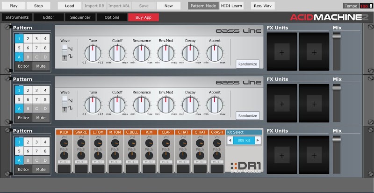Toggle MUTE on the RIM drum channel
Screen dimensions: 374x193
pyautogui.click(x=149, y=162)
